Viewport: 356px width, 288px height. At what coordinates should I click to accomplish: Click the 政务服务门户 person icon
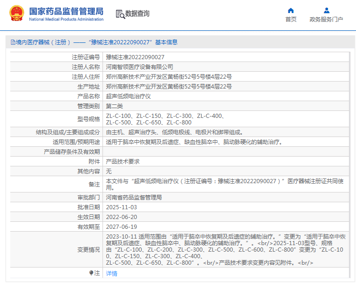tap(326, 10)
